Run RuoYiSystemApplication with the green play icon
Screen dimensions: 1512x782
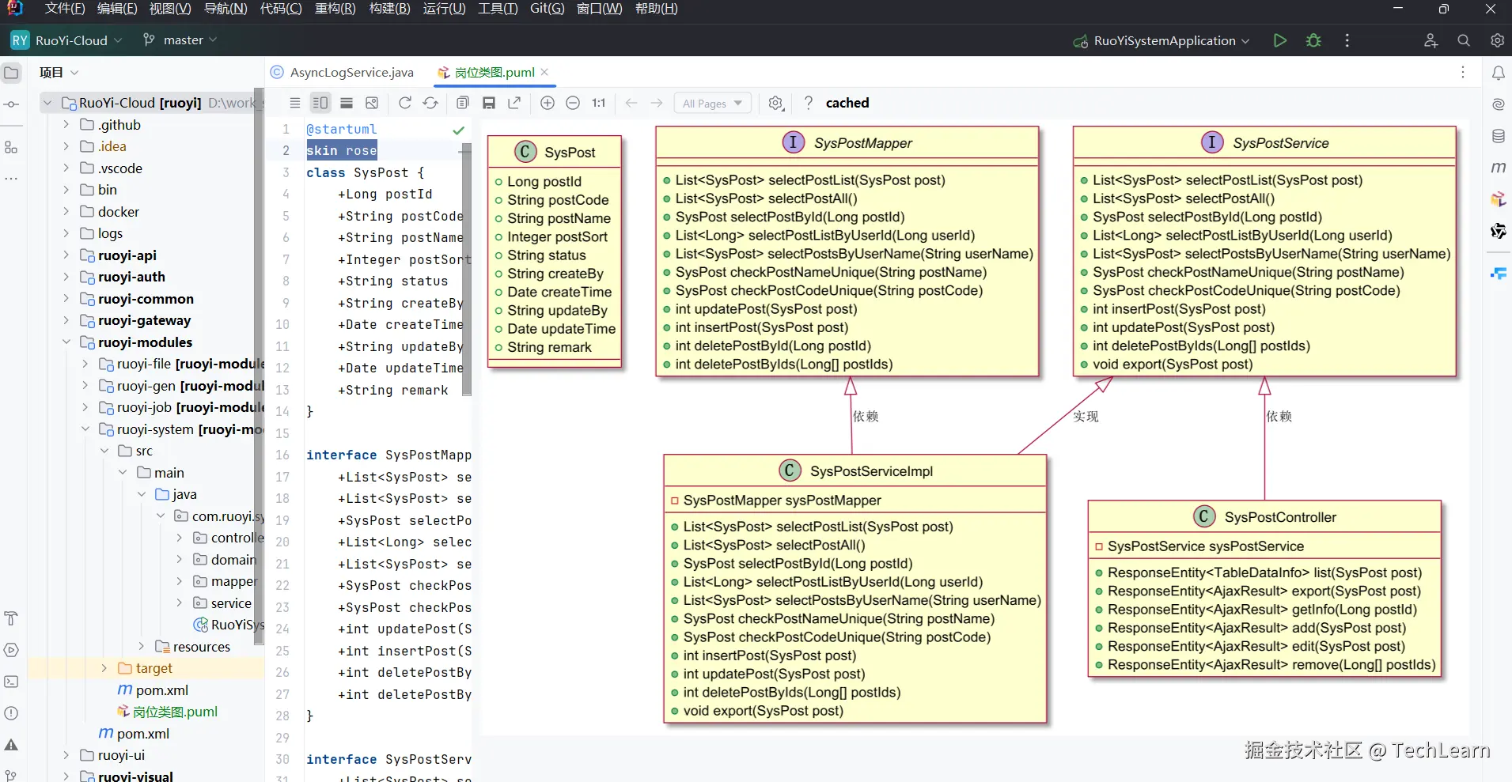point(1279,40)
